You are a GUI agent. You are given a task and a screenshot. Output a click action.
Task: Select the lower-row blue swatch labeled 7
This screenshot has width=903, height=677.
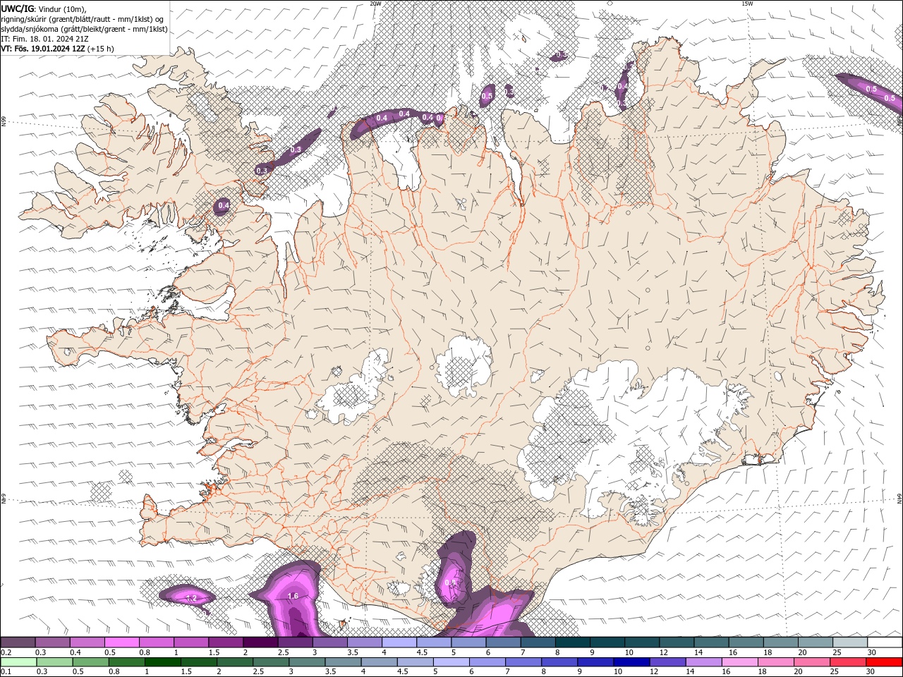pyautogui.click(x=523, y=662)
